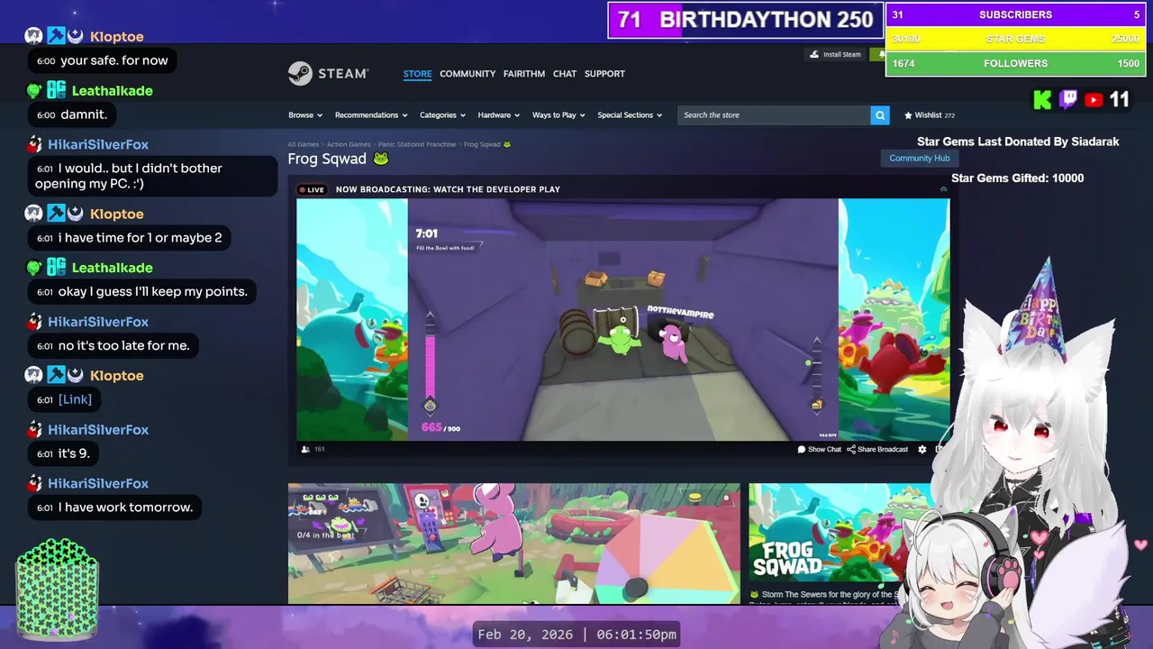Expand the Recommendations dropdown
Screen dimensions: 1153x649
(370, 115)
